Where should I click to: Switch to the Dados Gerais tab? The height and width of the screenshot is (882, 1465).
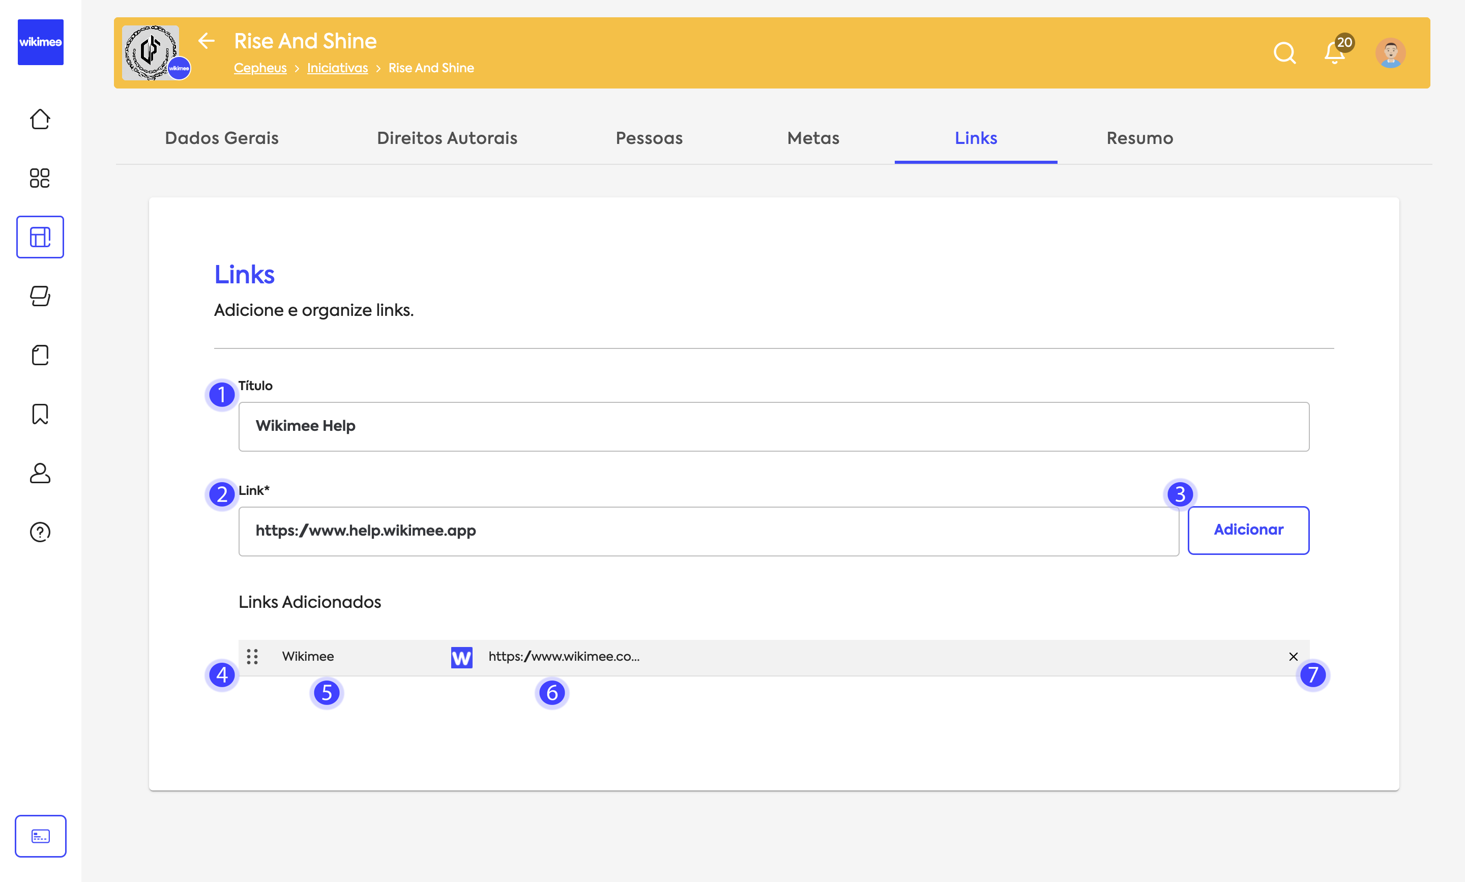coord(222,138)
